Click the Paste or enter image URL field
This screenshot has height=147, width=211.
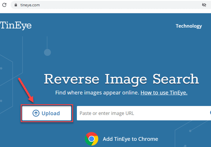point(144,113)
